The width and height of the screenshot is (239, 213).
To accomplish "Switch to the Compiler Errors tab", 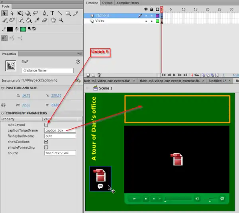I will point(127,3).
